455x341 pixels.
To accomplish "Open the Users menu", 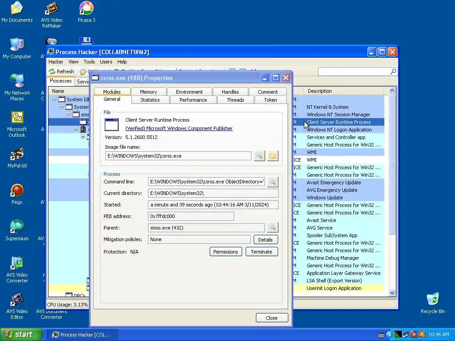I will (106, 62).
